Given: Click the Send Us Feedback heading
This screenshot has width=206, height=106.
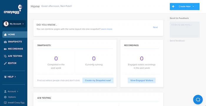Looking at the screenshot, I should coord(179,18).
